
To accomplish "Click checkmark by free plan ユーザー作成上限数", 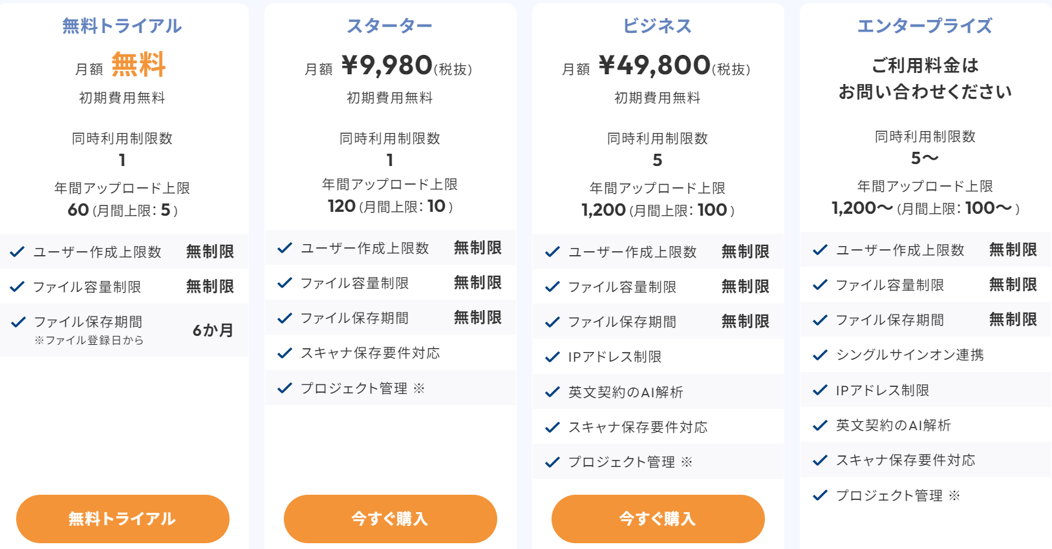I will click(x=18, y=252).
